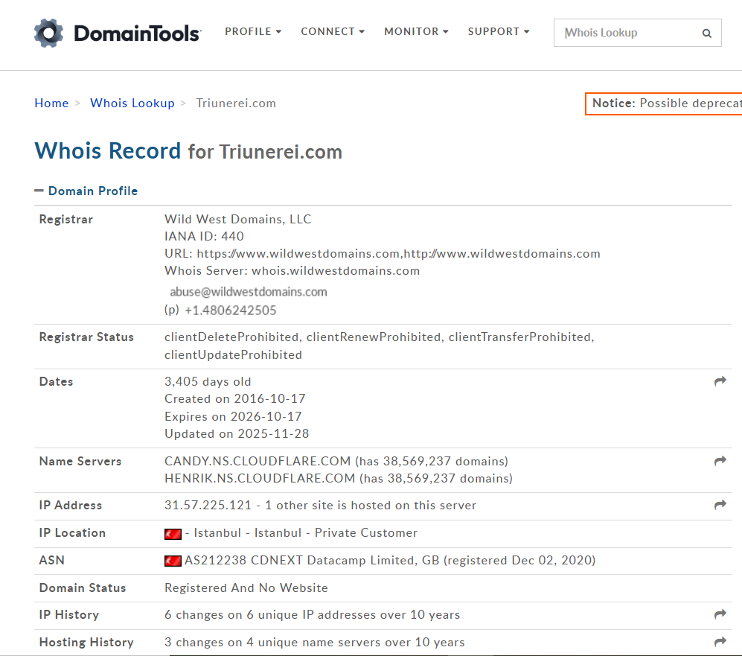Open the SUPPORT dropdown menu
Viewport: 742px width, 656px height.
(499, 32)
